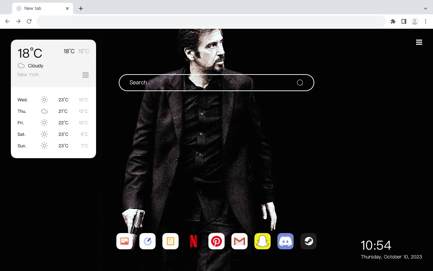Open the yellow notes shortcut icon
Image resolution: width=433 pixels, height=271 pixels.
click(x=170, y=241)
